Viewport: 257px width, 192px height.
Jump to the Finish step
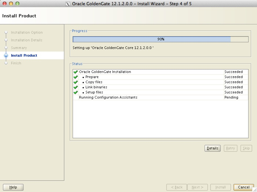click(16, 63)
